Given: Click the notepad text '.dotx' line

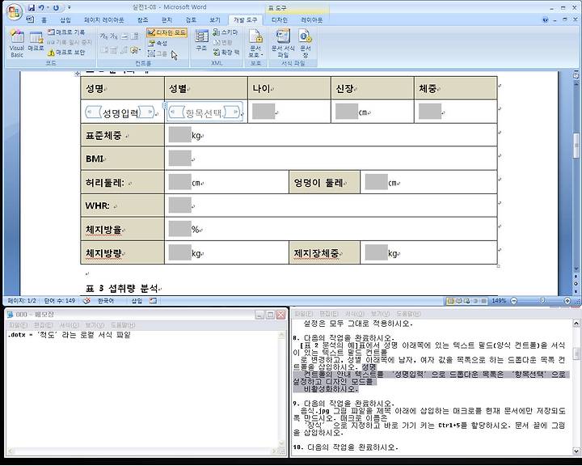Looking at the screenshot, I should (x=69, y=335).
